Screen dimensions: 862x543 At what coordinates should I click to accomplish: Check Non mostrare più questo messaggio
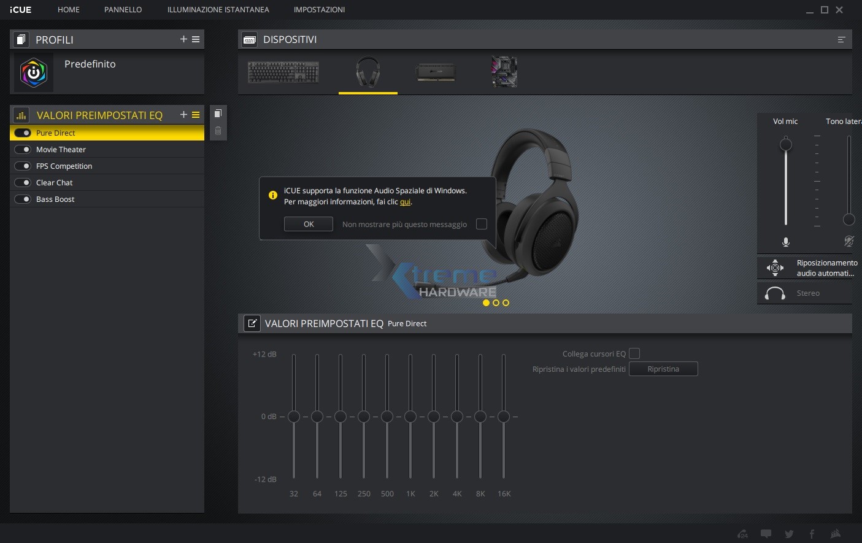pyautogui.click(x=481, y=224)
